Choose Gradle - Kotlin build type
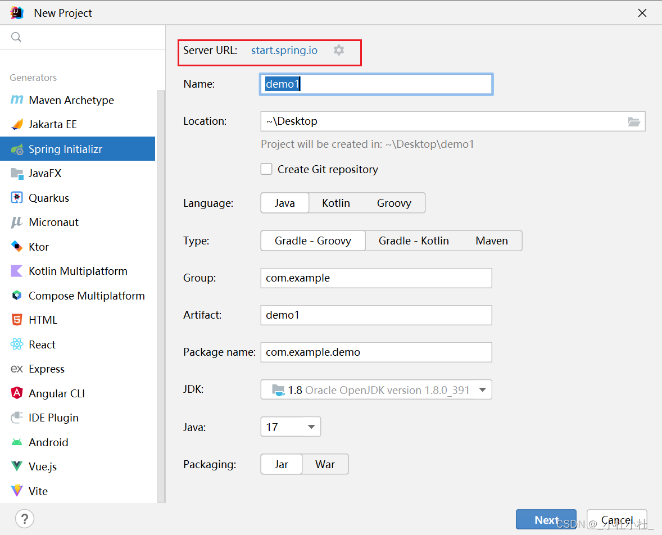 [414, 241]
